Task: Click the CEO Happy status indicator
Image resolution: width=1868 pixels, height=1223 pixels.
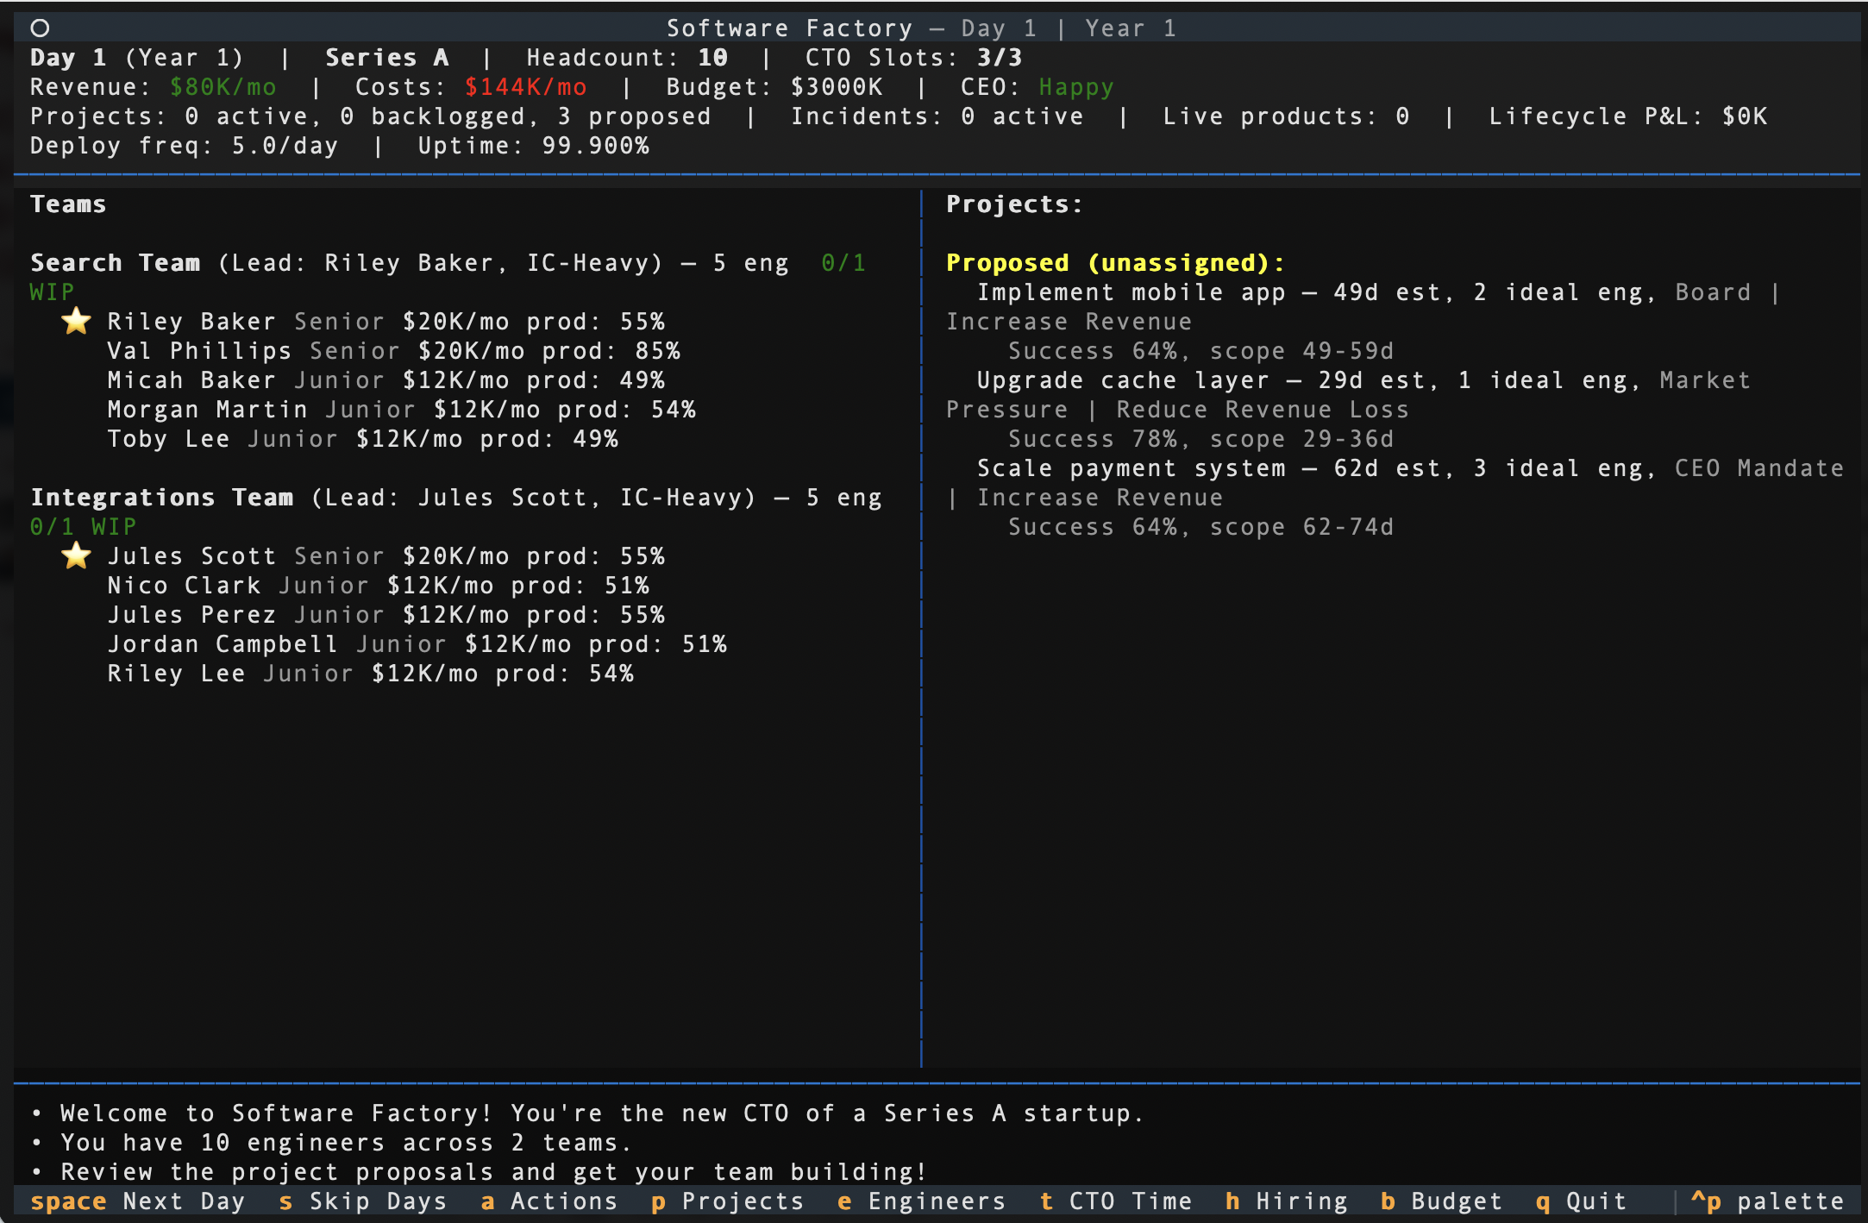Action: pos(1075,86)
